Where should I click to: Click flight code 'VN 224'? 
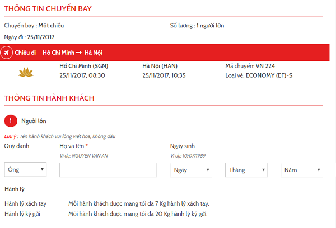click(265, 66)
